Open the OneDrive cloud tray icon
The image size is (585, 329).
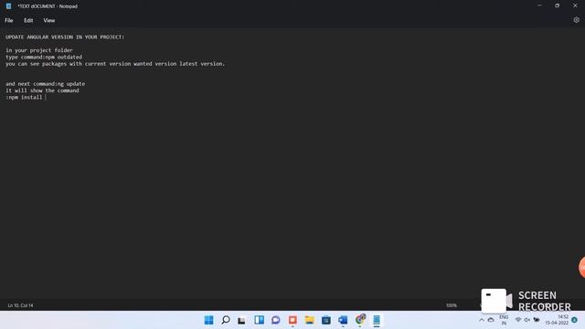point(491,320)
